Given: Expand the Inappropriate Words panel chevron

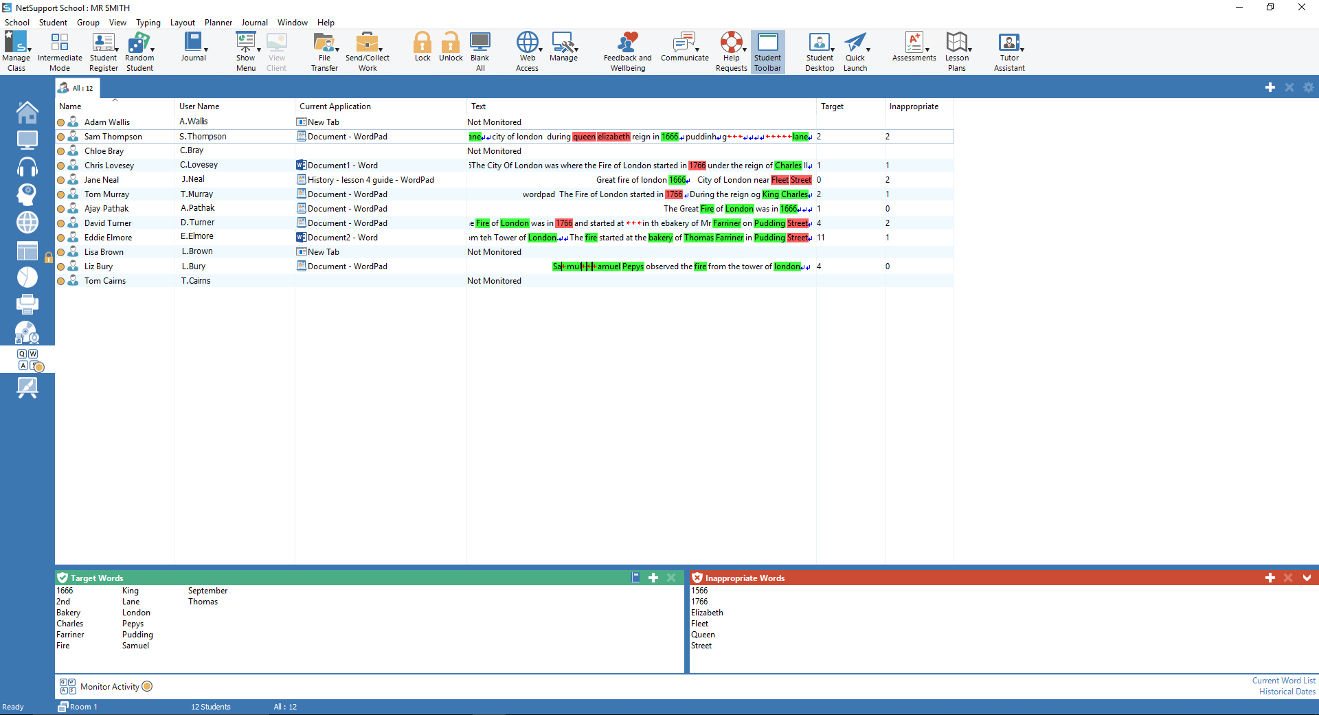Looking at the screenshot, I should coord(1307,578).
